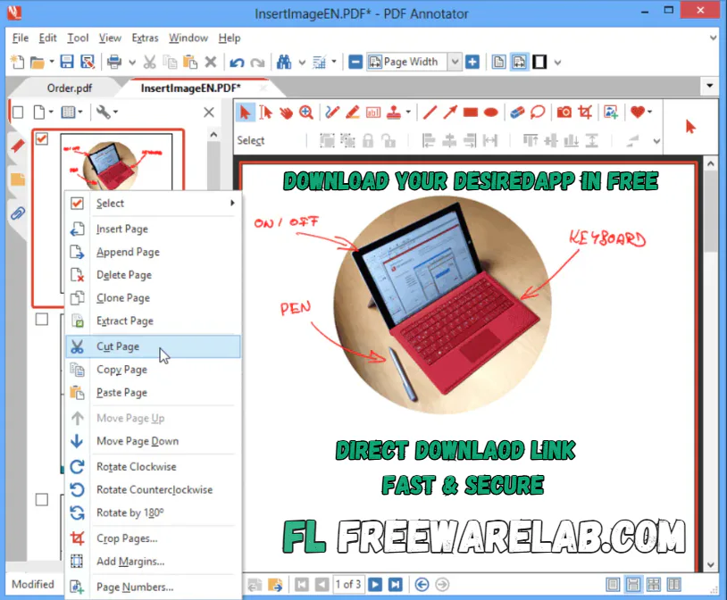Select the Stamp tool
This screenshot has height=600, width=727.
[x=393, y=112]
